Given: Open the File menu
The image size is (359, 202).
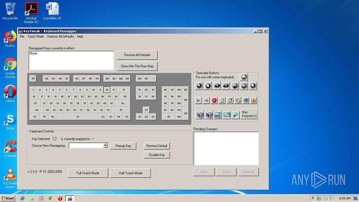Looking at the screenshot, I should click(22, 36).
